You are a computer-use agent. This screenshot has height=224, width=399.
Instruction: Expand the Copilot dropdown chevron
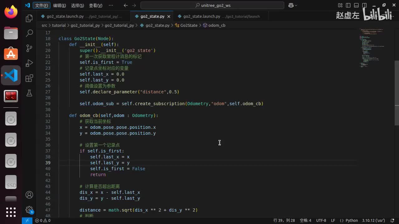pyautogui.click(x=296, y=5)
